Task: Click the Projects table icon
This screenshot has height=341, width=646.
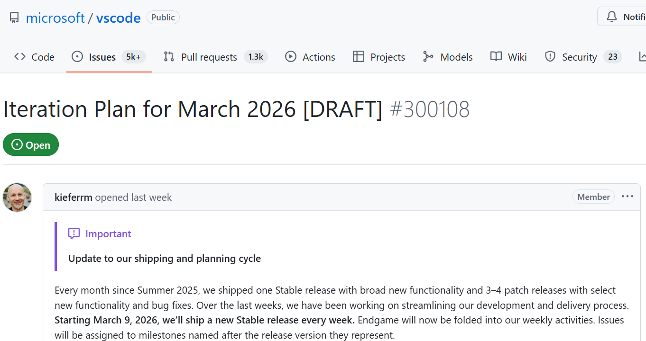Action: coord(359,57)
